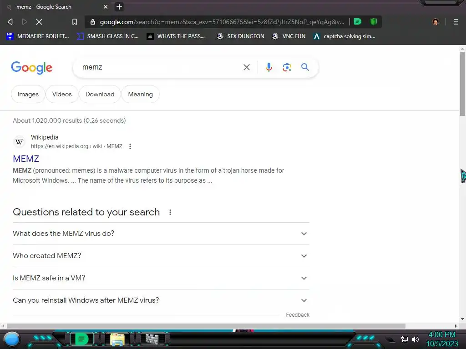The width and height of the screenshot is (466, 349).
Task: Open the MEMZ Wikipedia result title
Action: [x=26, y=159]
